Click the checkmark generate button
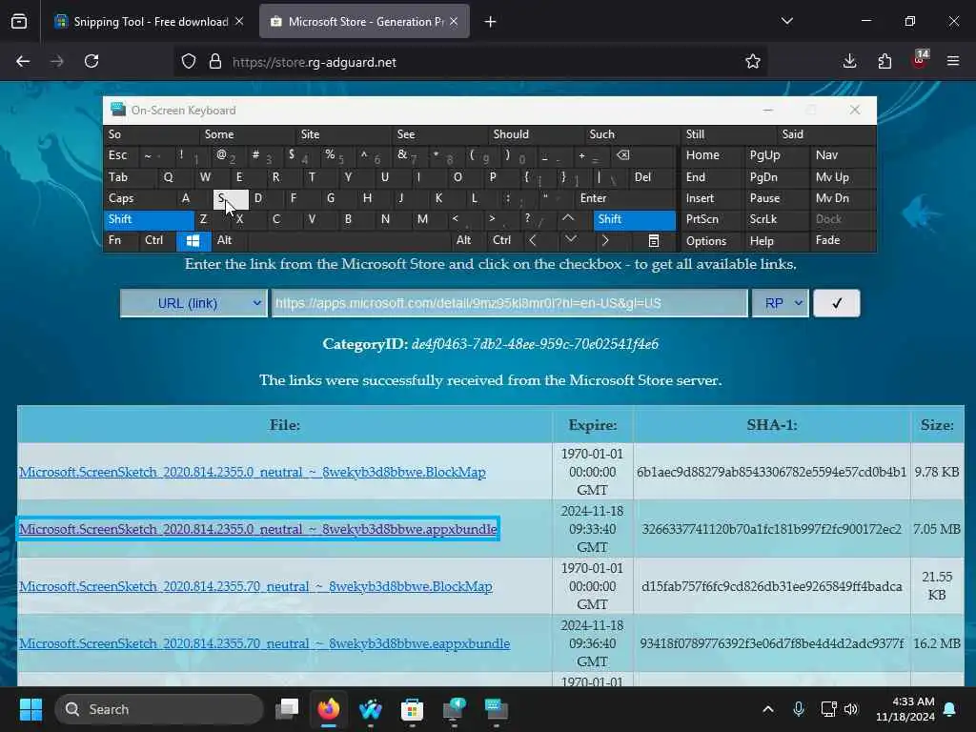Screen dimensions: 976x732 pos(837,303)
